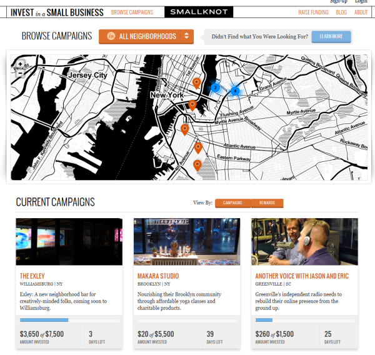Click the Current Campaigns heading
Image resolution: width=375 pixels, height=355 pixels.
point(55,202)
